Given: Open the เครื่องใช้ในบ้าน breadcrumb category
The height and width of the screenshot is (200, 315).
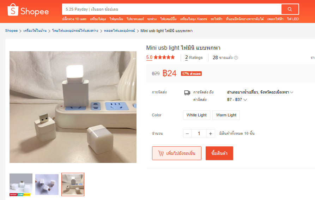Looking at the screenshot, I should click(x=35, y=31).
